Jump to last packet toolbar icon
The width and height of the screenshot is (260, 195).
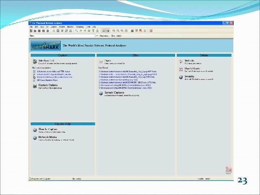[x=97, y=31]
